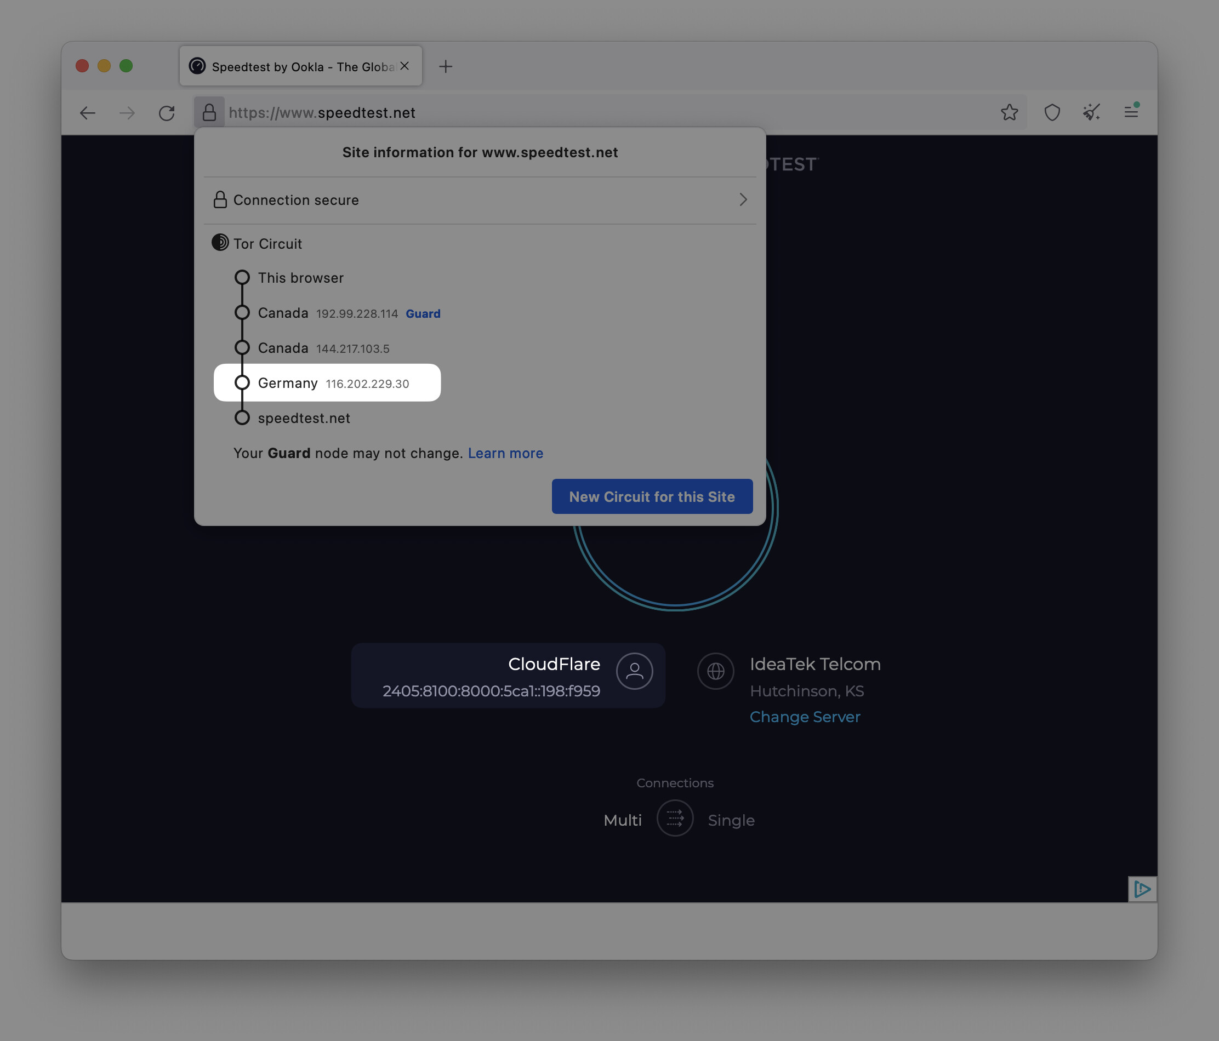Click the IdeaTek Telcom globe icon
This screenshot has width=1219, height=1041.
click(715, 671)
